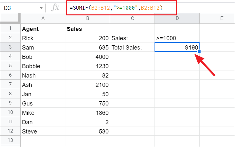This screenshot has height=147, width=235.
Task: Select column C header
Action: [132, 19]
